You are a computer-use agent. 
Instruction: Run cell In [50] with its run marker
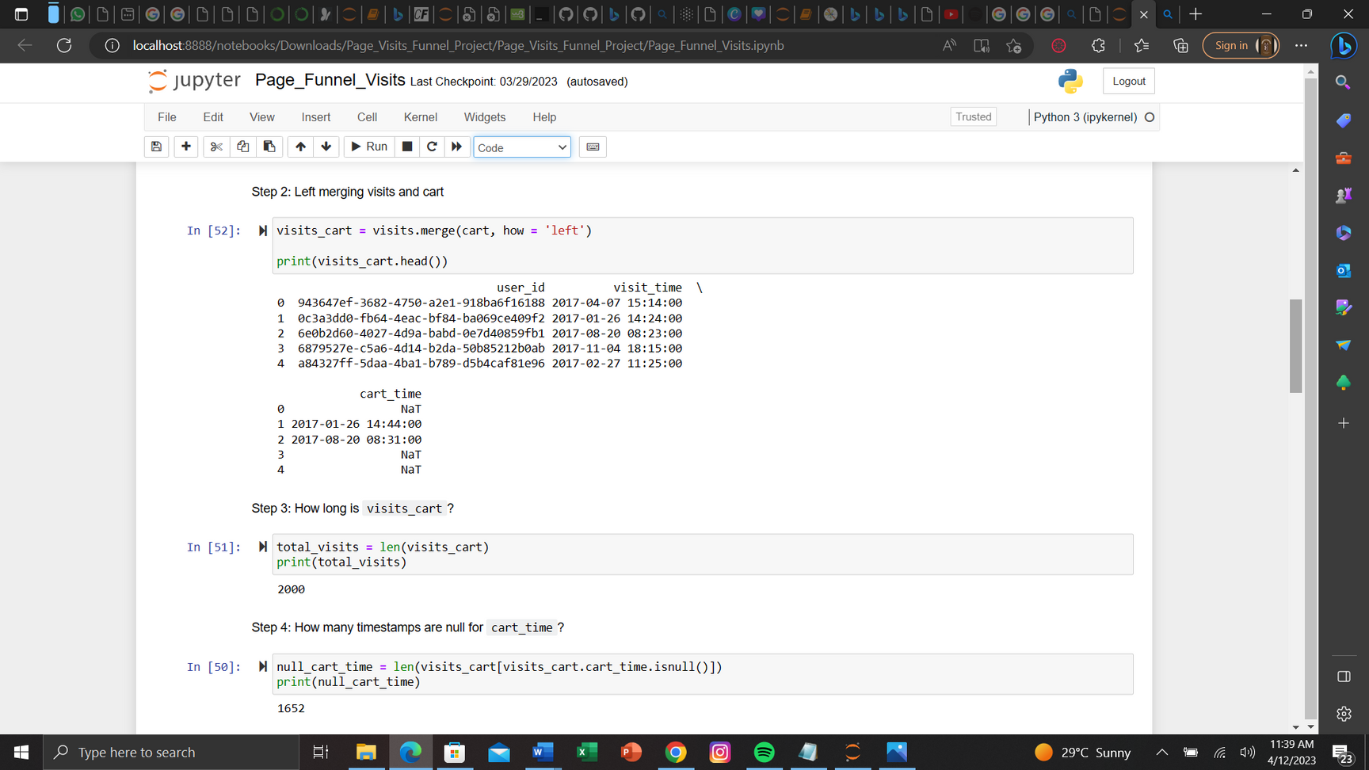tap(263, 666)
